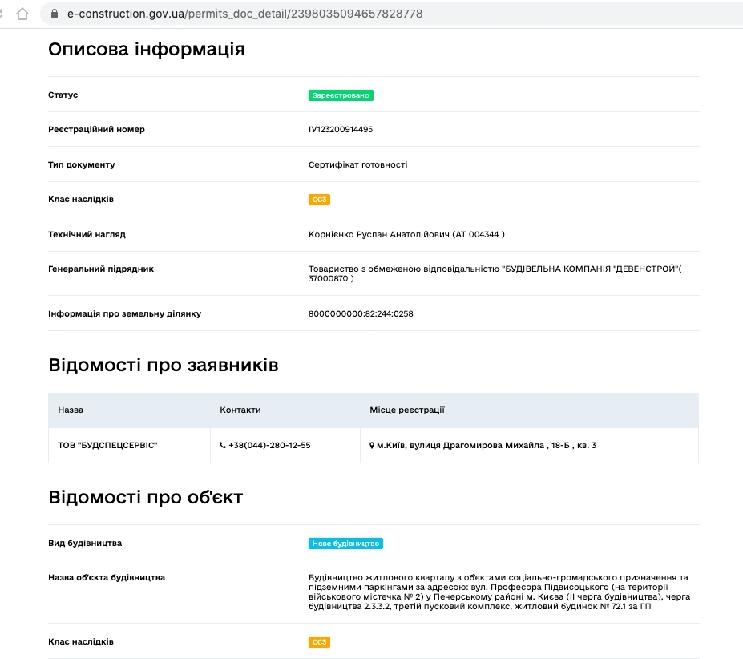
Task: Click the Технічний нагляд label
Action: pos(87,234)
